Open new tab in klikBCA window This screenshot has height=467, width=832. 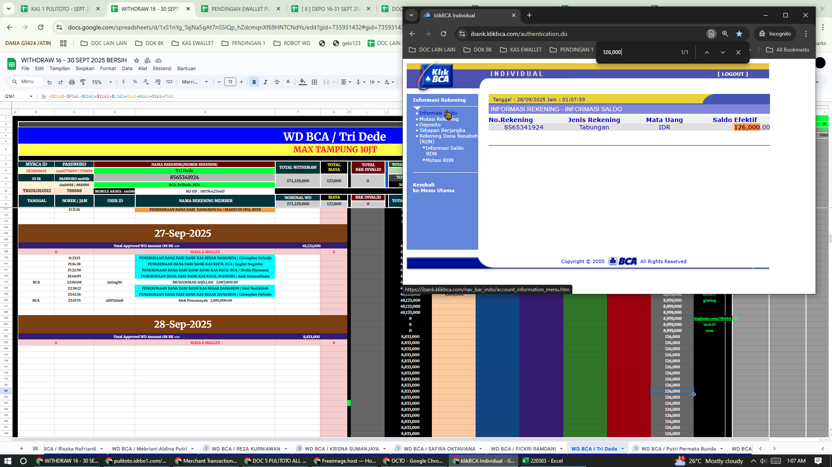529,15
